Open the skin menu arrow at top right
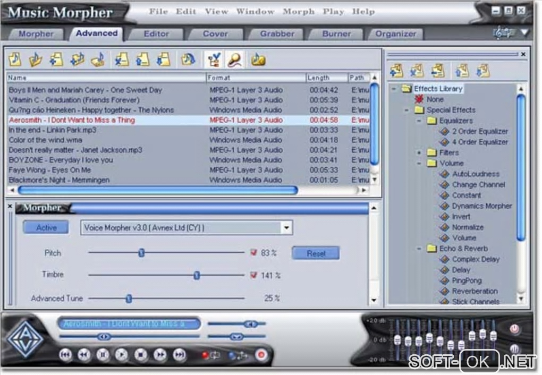The height and width of the screenshot is (375, 542). click(524, 33)
